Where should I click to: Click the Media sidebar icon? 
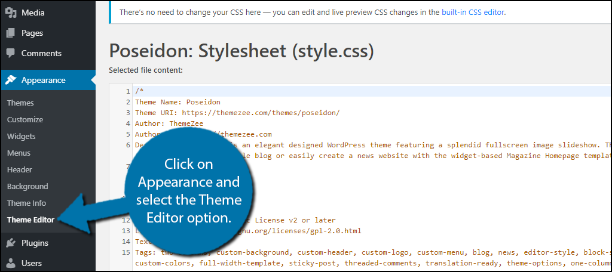11,13
